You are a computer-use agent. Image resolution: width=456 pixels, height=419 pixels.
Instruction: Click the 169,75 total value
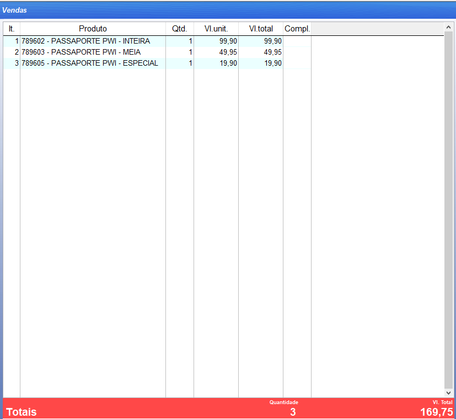point(435,412)
